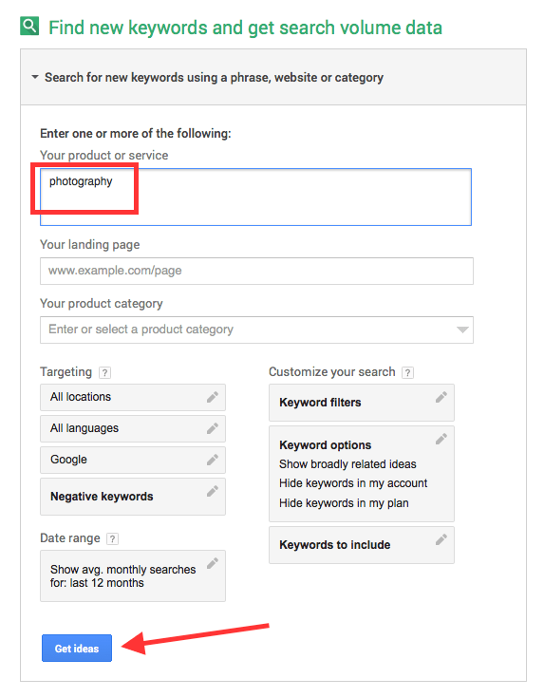The height and width of the screenshot is (697, 544).
Task: Open Show avg. monthly searches setting
Action: [x=133, y=576]
